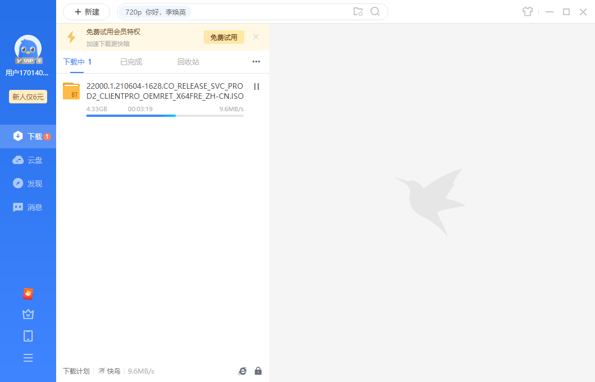Pause the downloading ISO task
This screenshot has height=382, width=595.
[257, 87]
